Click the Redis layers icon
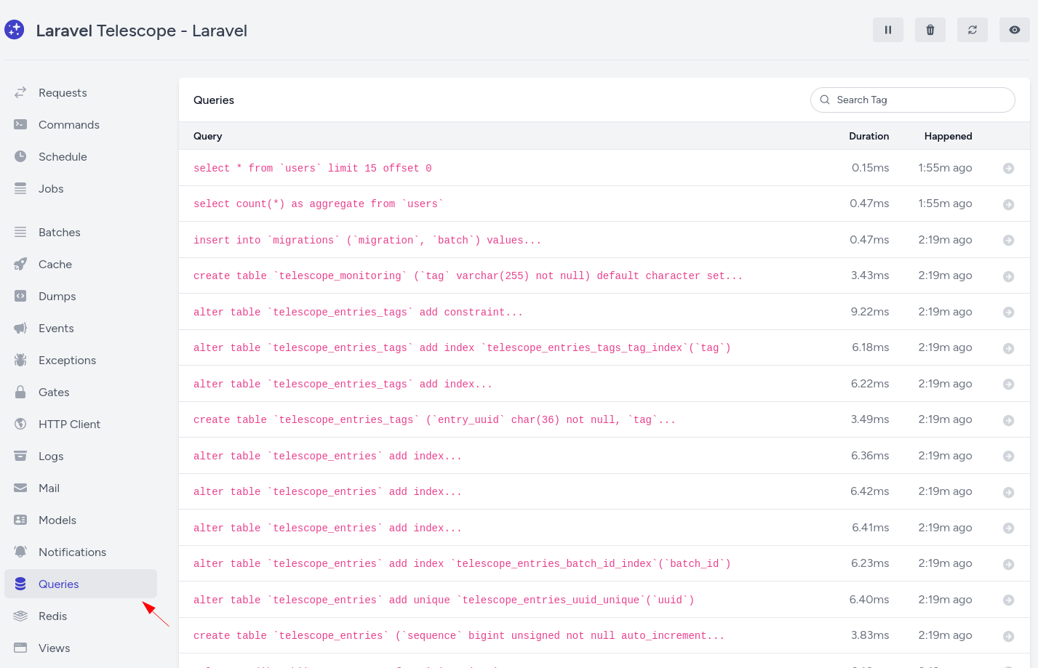Screen dimensions: 1038x668 (20, 616)
